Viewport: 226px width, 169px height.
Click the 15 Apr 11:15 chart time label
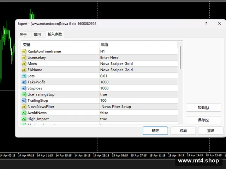pos(157,156)
